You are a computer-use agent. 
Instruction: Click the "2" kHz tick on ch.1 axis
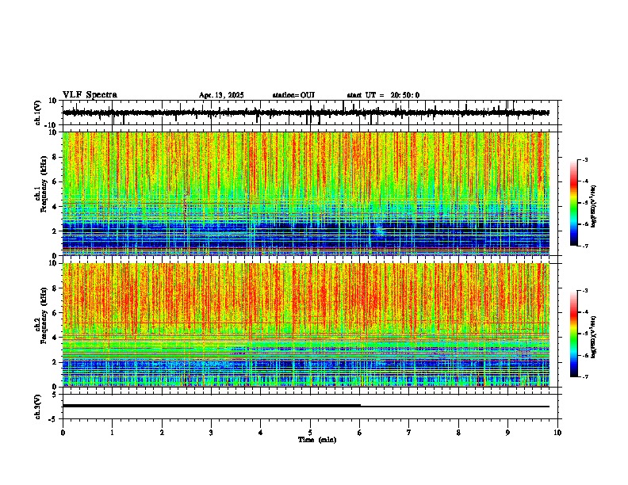pos(56,231)
